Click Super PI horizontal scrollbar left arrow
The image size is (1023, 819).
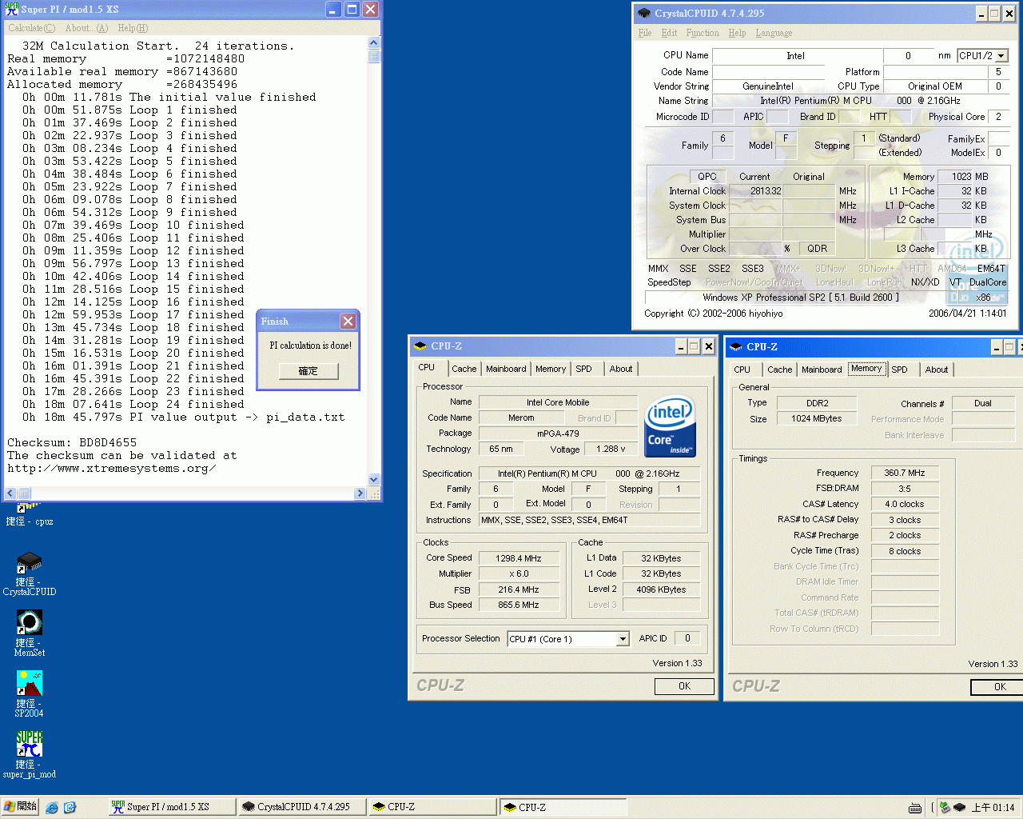pos(11,493)
